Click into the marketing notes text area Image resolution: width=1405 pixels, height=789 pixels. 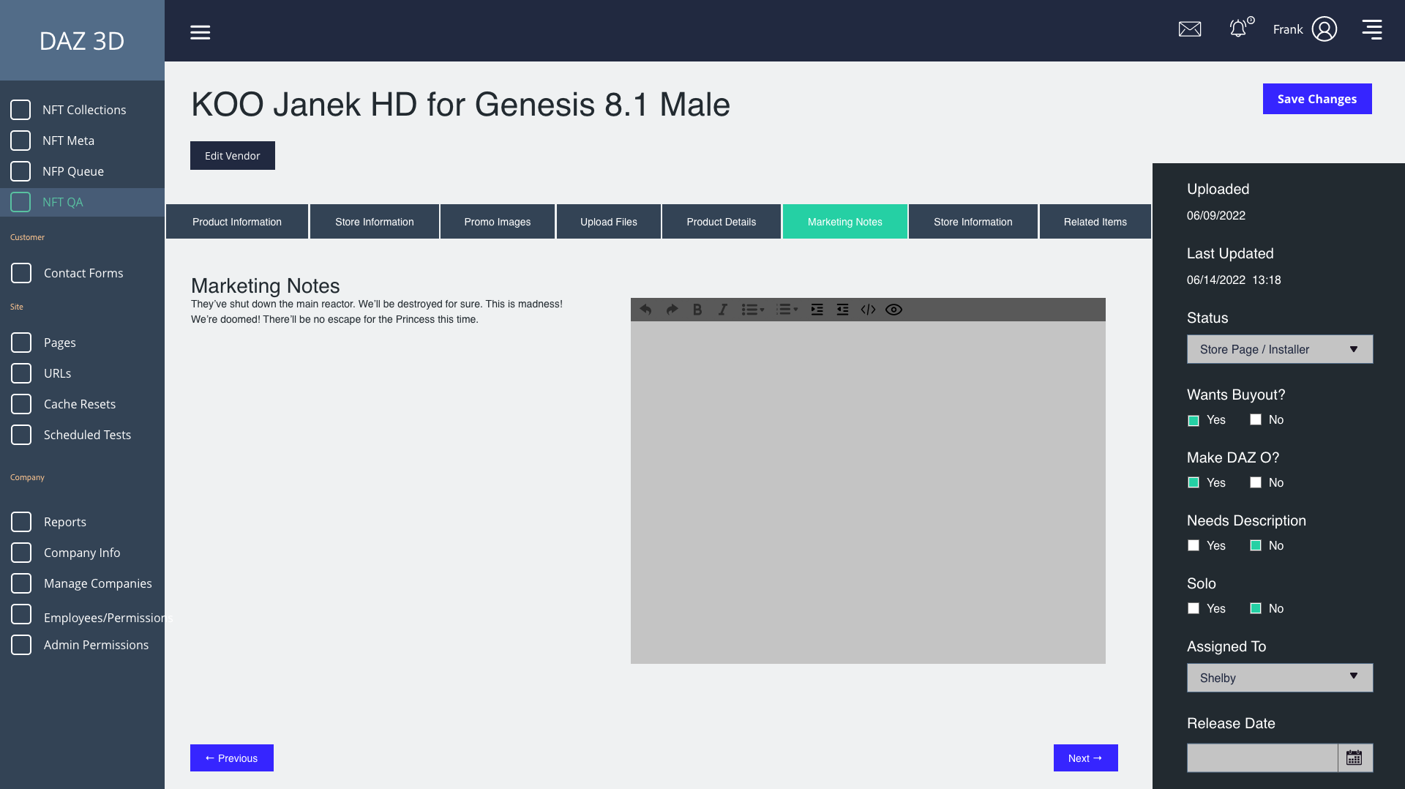tap(868, 493)
